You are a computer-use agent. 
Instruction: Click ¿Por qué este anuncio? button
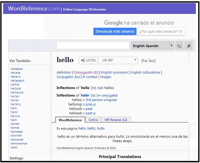point(161,32)
